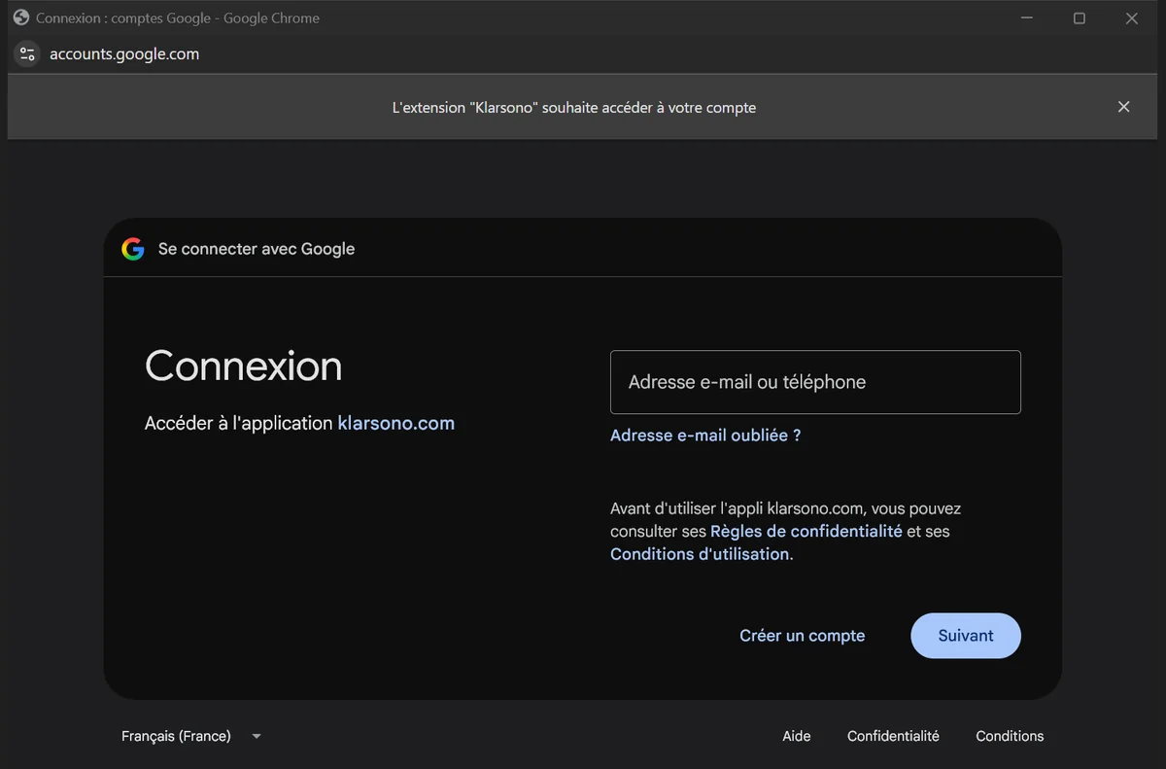
Task: Click the Google logo in the sign-in header
Action: 133,249
